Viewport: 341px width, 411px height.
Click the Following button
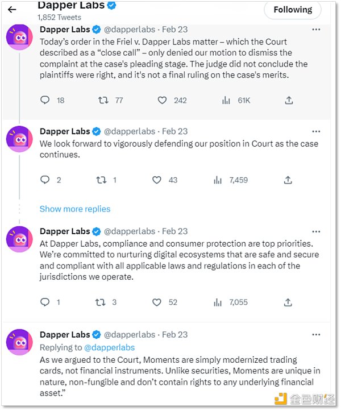pyautogui.click(x=293, y=10)
